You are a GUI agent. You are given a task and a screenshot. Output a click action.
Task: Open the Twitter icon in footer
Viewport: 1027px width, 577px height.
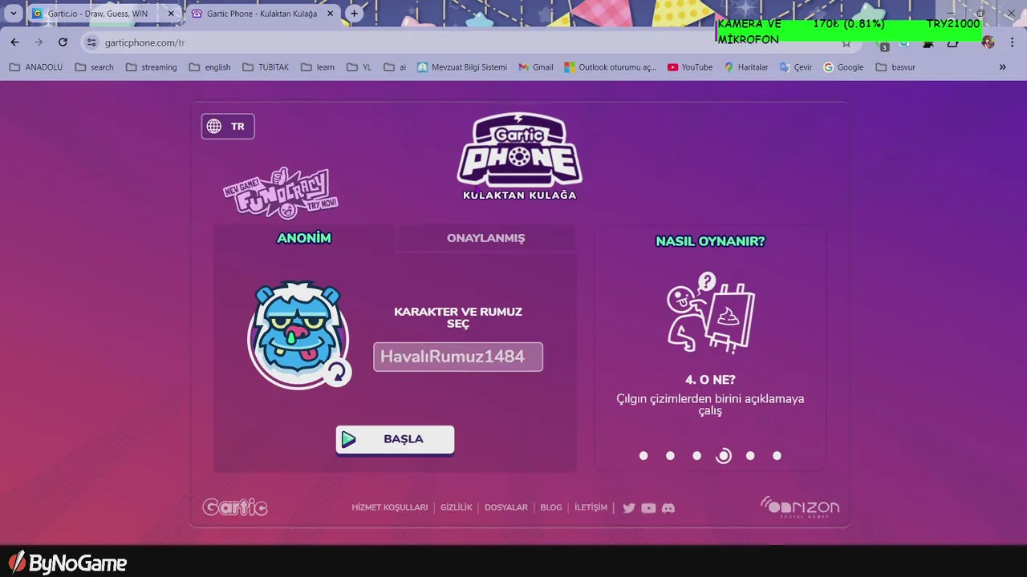click(x=629, y=508)
